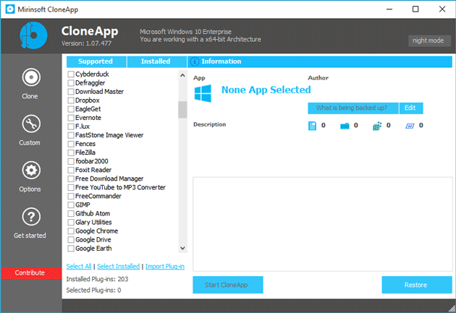Click the list scroll up arrow
456x313 pixels.
[x=182, y=75]
